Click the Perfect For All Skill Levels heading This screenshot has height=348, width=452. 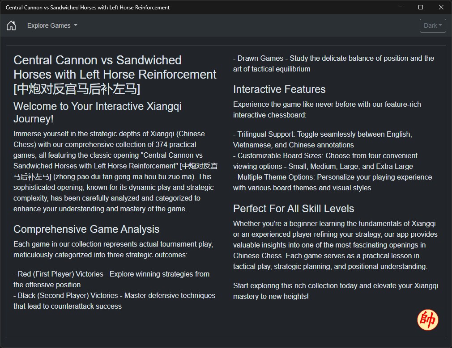point(294,209)
